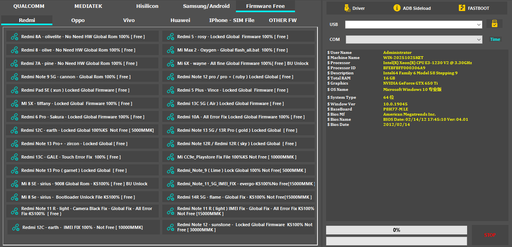Click the BaseBoard value P8H77-M LE
Image resolution: width=512 pixels, height=247 pixels.
click(395, 109)
